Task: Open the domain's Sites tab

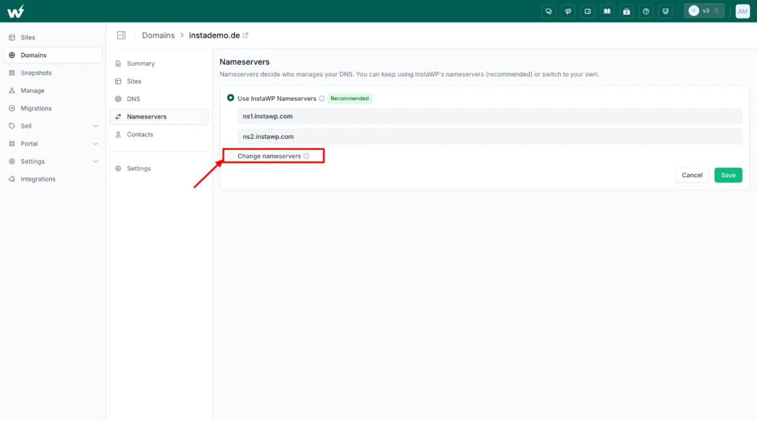Action: pyautogui.click(x=159, y=81)
